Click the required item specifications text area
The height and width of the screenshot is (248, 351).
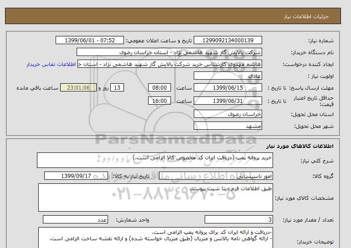coord(155,197)
